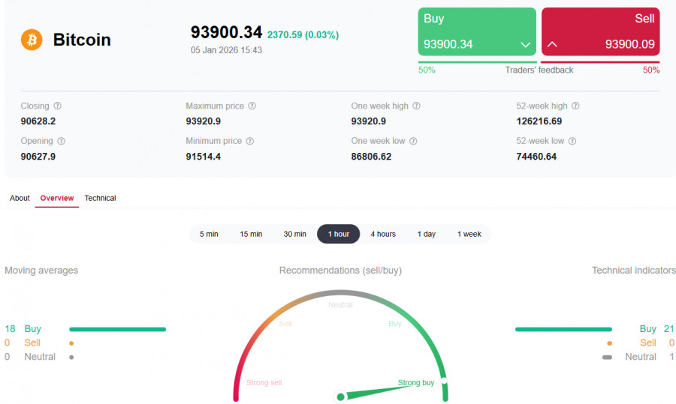Click the One week low value 86806.62
Screen dimensions: 676x404
[x=371, y=157]
